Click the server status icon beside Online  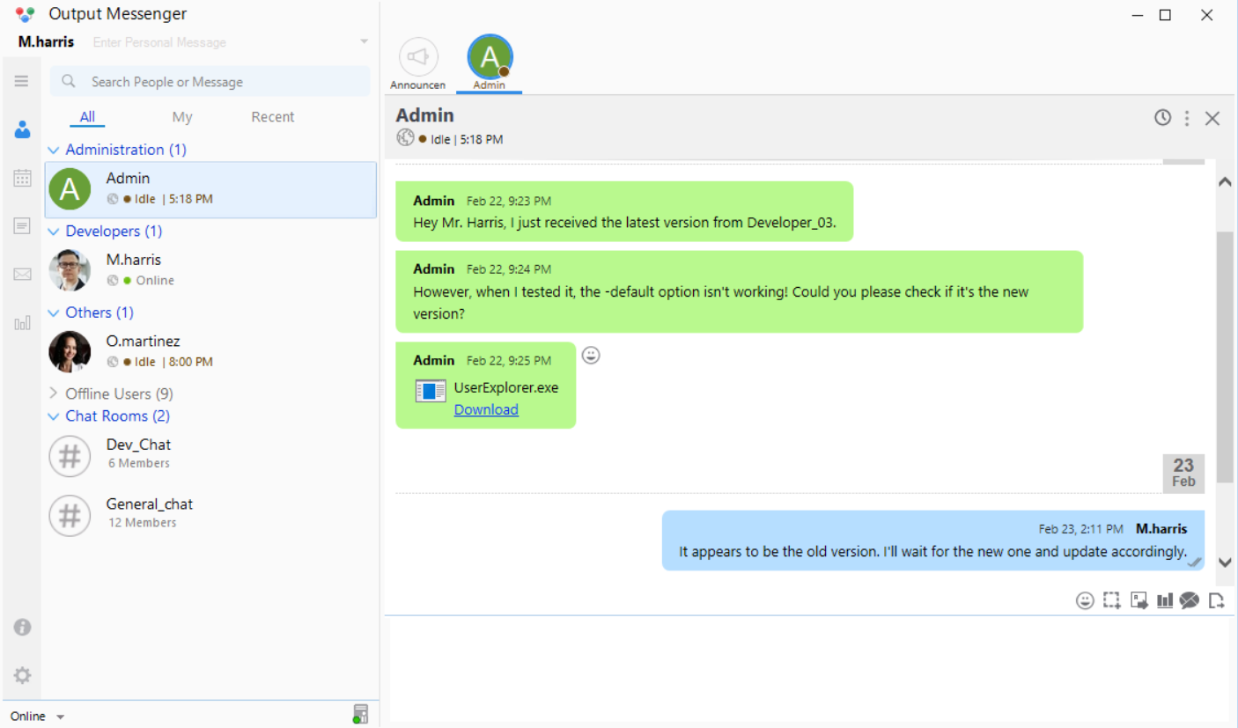[x=360, y=714]
